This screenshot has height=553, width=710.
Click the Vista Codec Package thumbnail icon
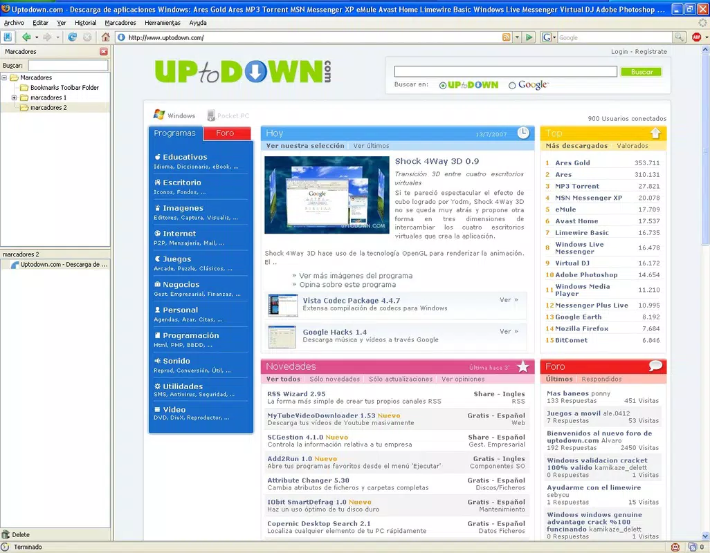pos(283,306)
